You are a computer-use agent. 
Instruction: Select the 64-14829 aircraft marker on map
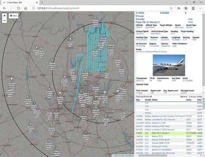(x=12, y=78)
